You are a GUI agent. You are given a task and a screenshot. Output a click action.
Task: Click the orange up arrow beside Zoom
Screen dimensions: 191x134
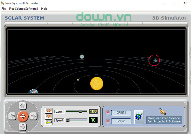point(49,111)
